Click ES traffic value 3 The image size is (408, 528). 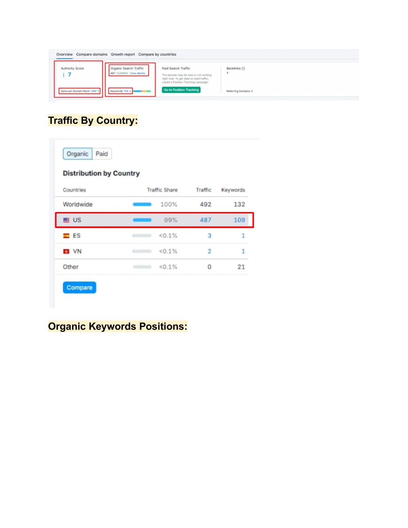point(209,236)
